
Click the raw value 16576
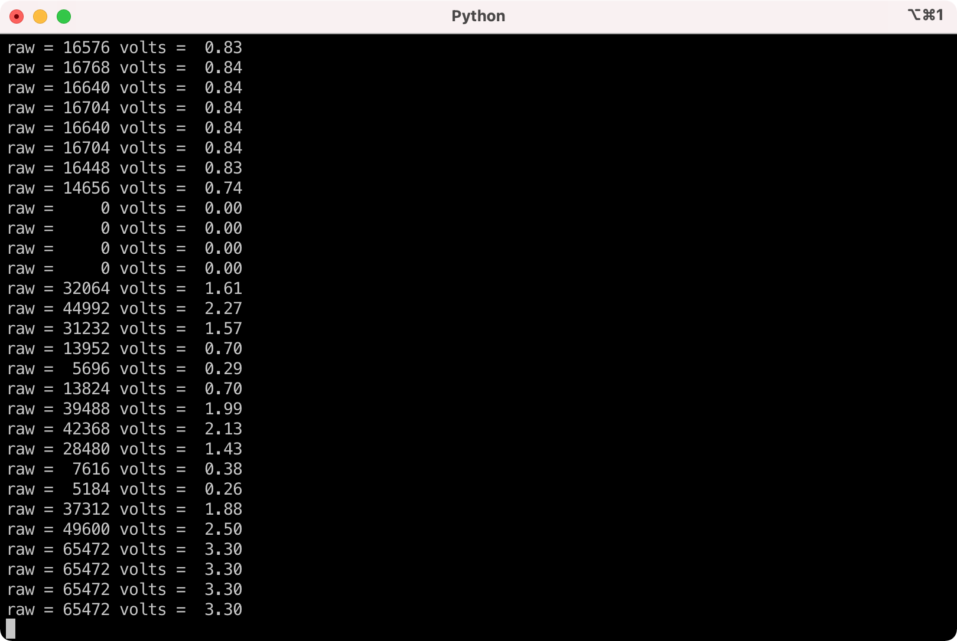tap(86, 48)
